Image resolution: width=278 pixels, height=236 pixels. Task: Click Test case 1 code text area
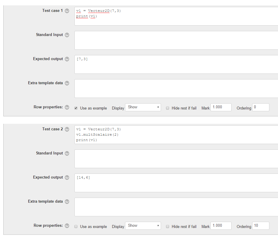point(176,16)
